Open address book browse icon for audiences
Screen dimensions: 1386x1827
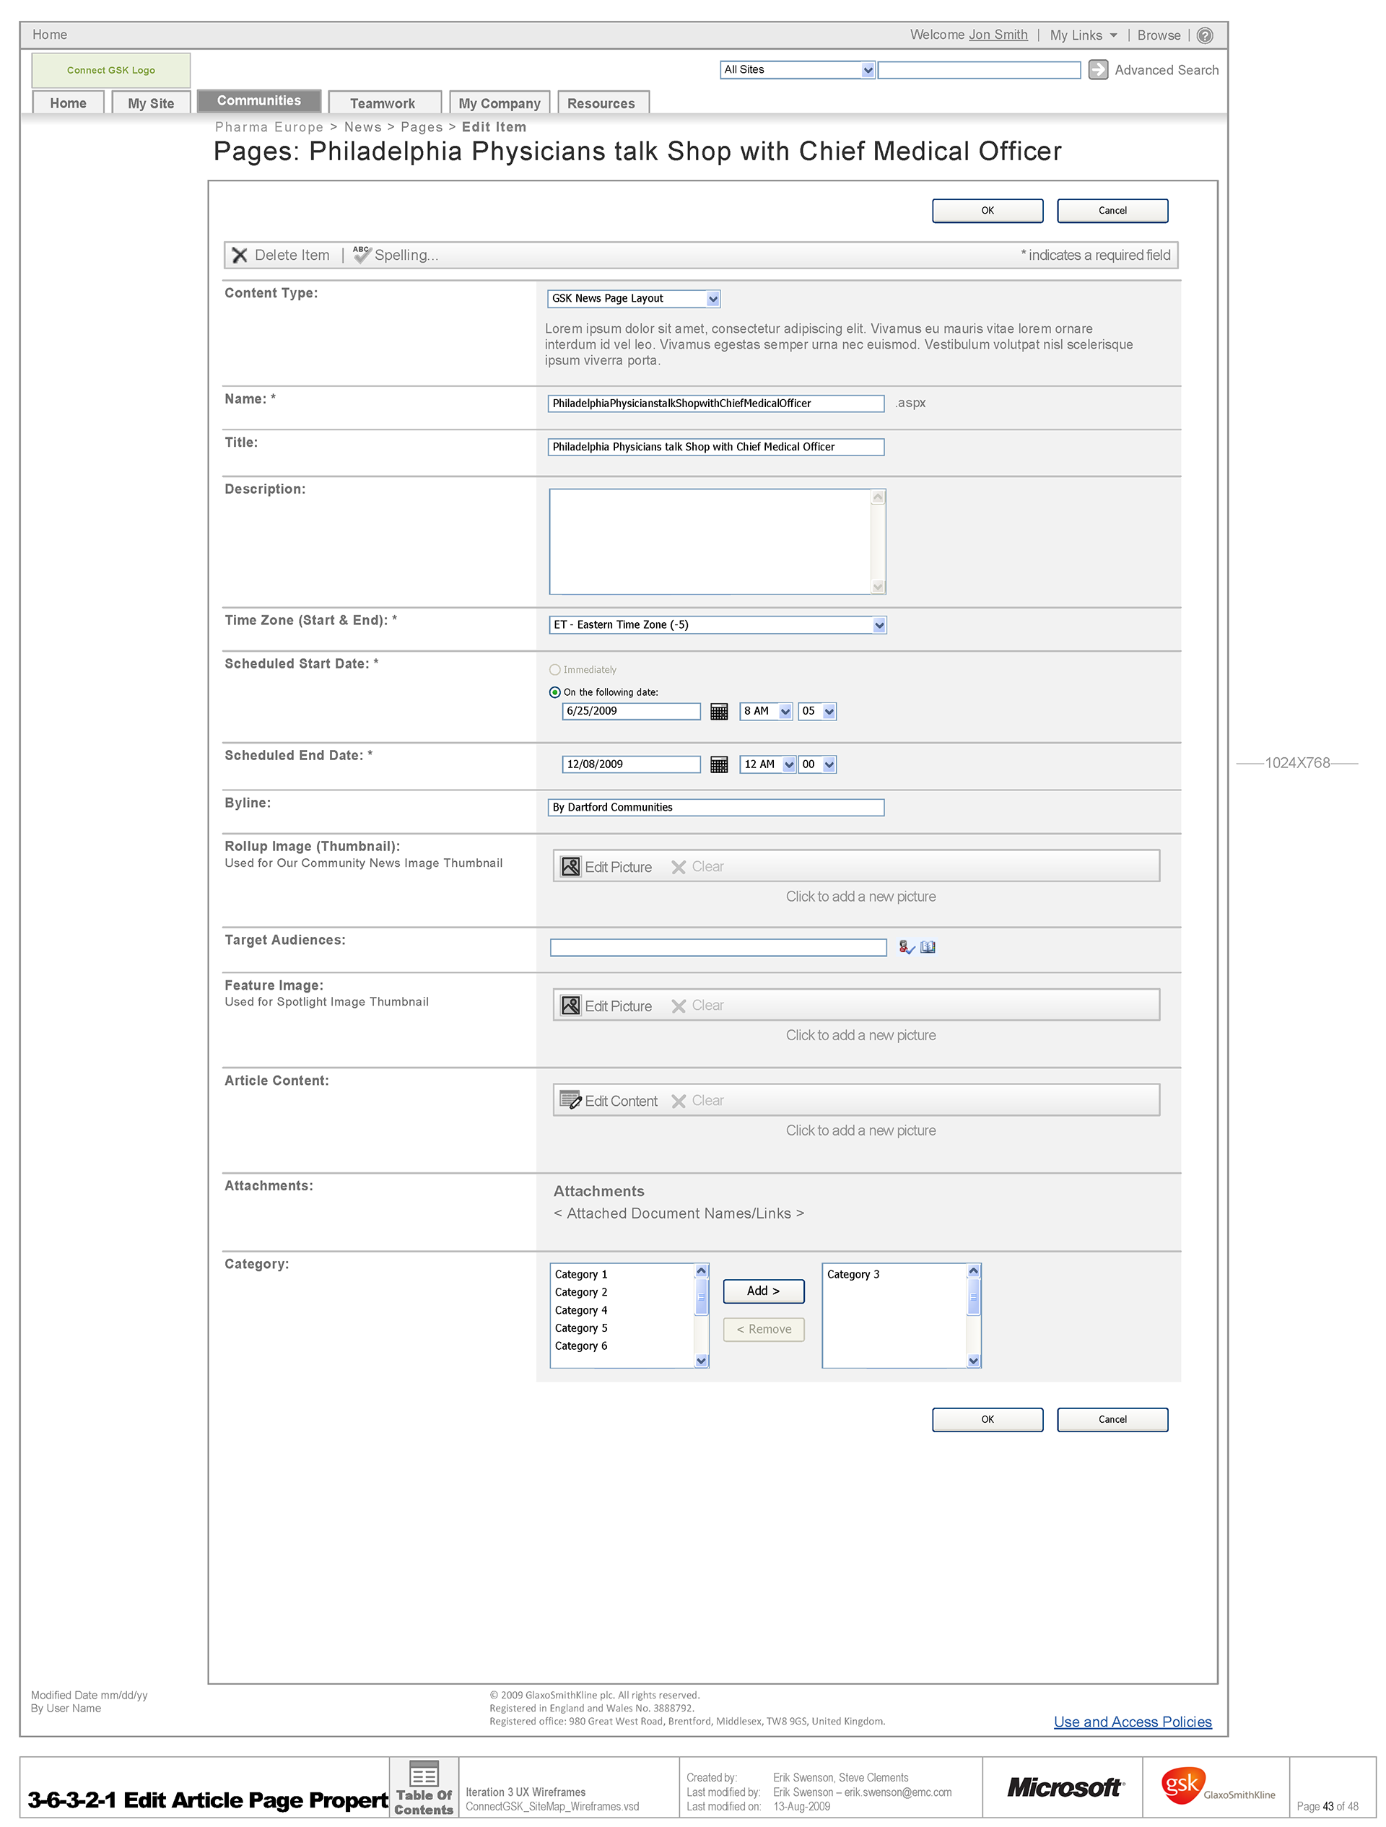point(928,947)
